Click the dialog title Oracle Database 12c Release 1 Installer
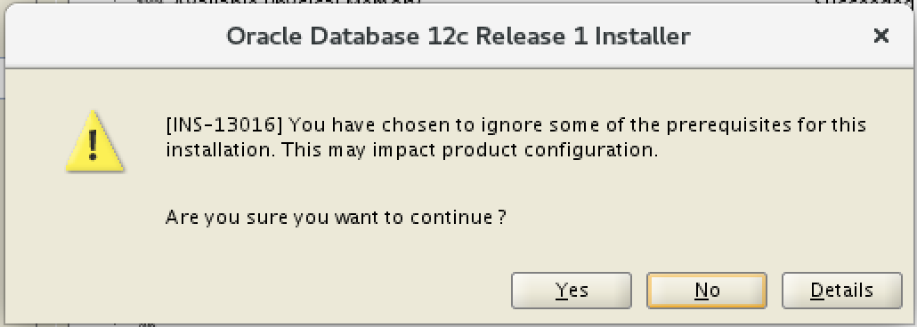The width and height of the screenshot is (917, 327). tap(458, 36)
